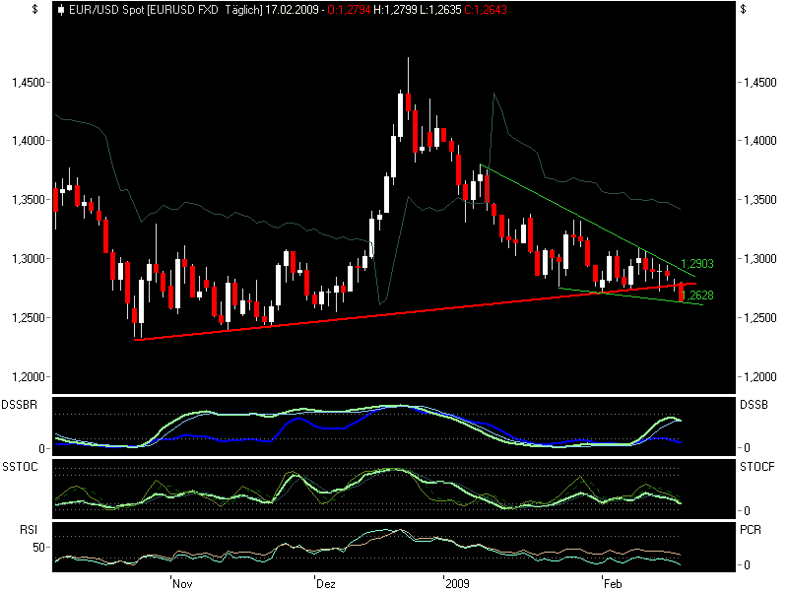Click the RSI indicator label
Screen dimensions: 788x591
click(x=29, y=530)
